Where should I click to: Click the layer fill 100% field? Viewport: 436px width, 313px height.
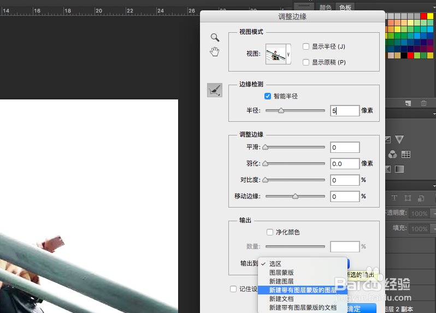pos(419,229)
